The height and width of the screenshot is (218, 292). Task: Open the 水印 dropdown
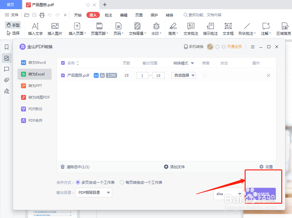click(156, 29)
